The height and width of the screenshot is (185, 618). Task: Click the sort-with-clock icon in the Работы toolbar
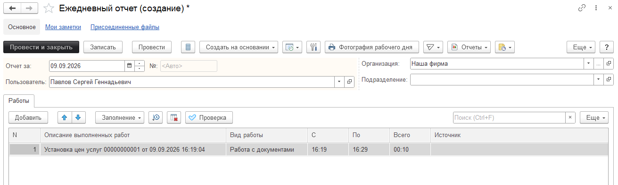[x=156, y=117]
